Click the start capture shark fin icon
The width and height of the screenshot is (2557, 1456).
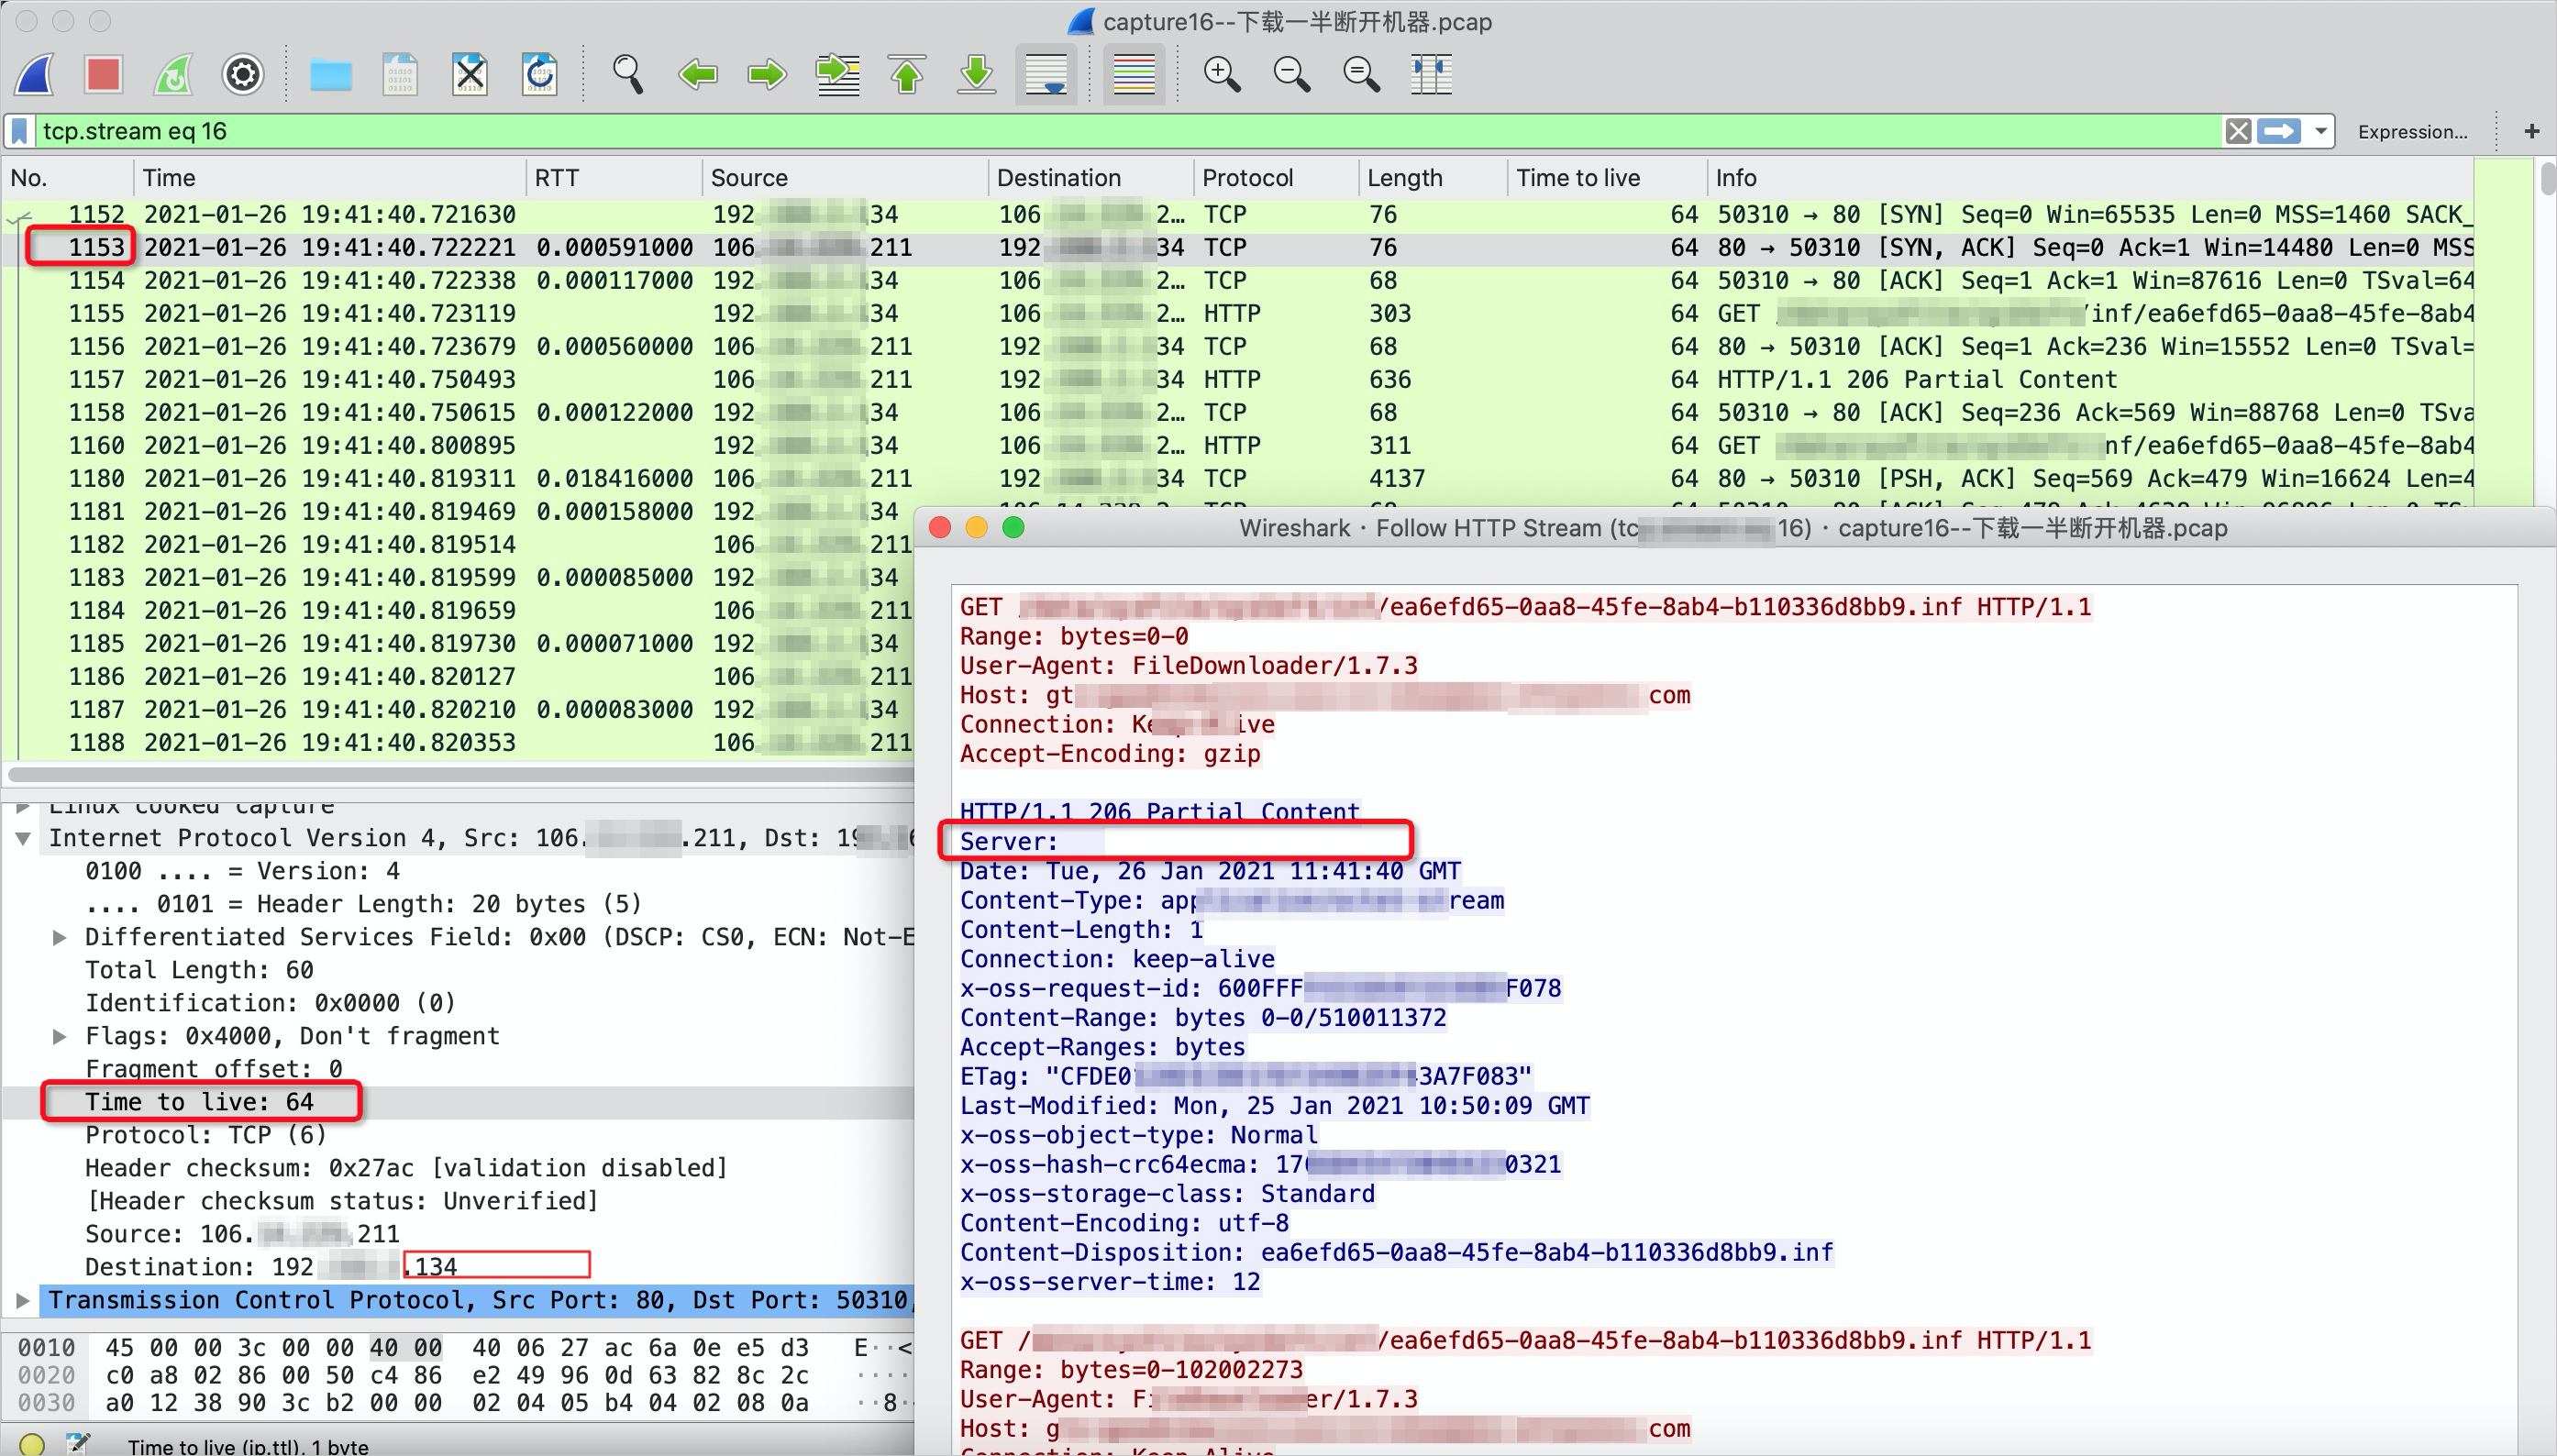pyautogui.click(x=35, y=74)
